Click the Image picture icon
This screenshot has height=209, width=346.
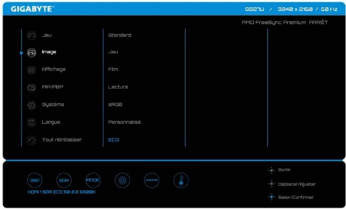[x=31, y=53]
